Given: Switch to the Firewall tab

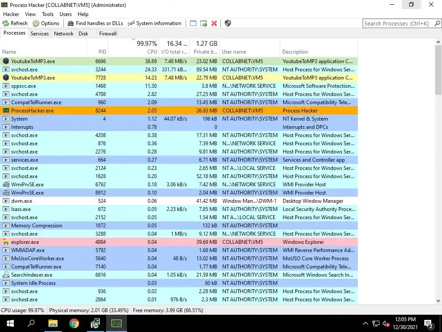Looking at the screenshot, I should point(107,34).
